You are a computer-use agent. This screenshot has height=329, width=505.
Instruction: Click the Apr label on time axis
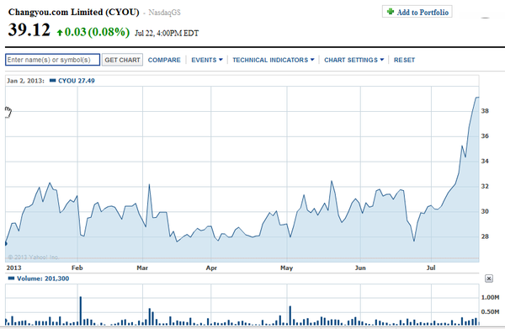pyautogui.click(x=211, y=268)
